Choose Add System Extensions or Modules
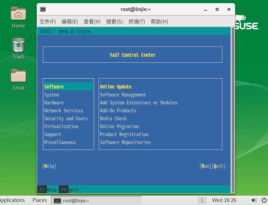268x205 pixels. pos(139,103)
